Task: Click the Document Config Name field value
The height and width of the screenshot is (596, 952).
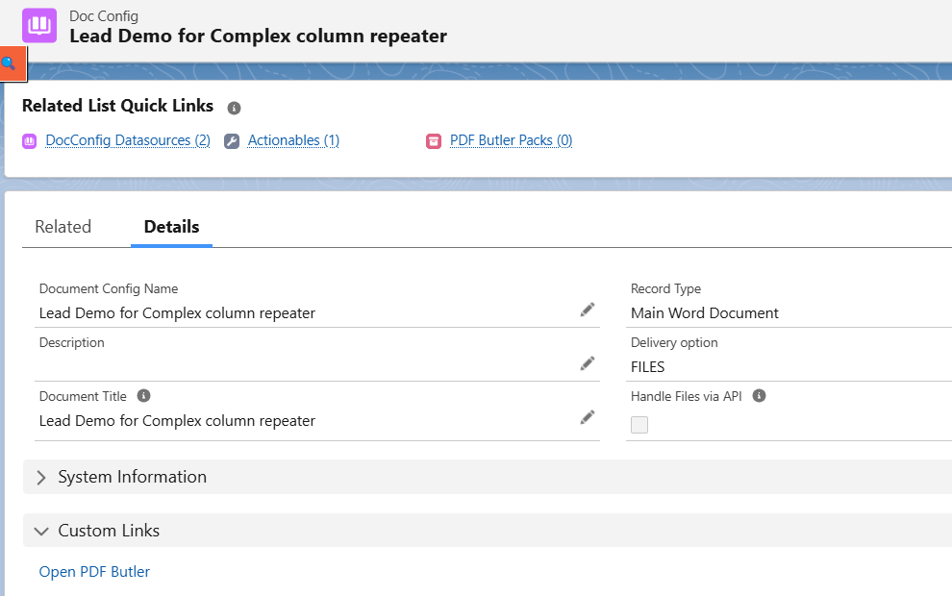Action: coord(177,313)
